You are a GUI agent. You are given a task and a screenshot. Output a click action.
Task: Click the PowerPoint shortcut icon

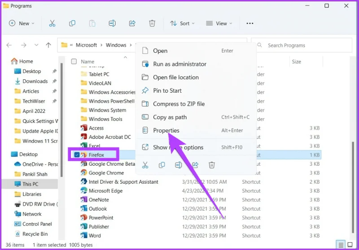[84, 218]
